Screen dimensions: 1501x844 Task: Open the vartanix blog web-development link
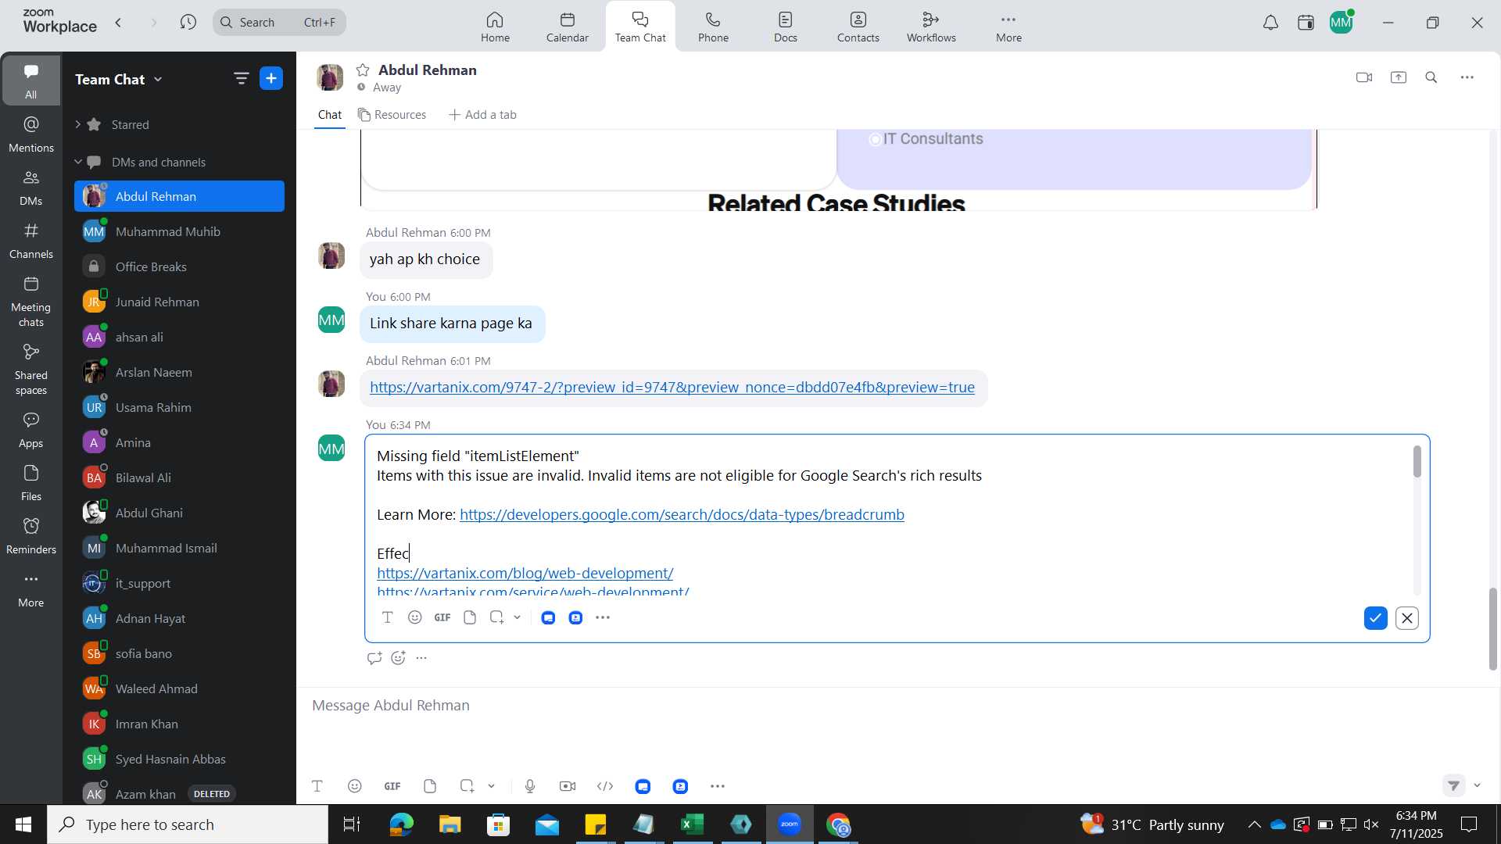(x=525, y=573)
